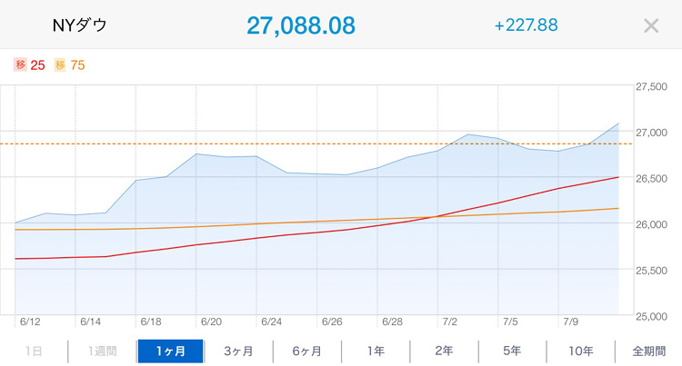
Task: Click the 27,000 price axis label
Action: 651,133
